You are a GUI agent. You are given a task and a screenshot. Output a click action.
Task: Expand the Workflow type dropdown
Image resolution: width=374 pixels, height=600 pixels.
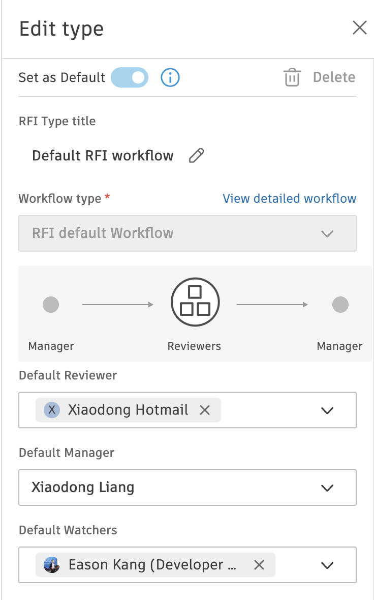(327, 233)
